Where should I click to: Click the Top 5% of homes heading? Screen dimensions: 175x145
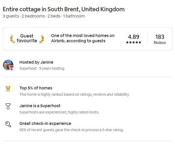36,88
